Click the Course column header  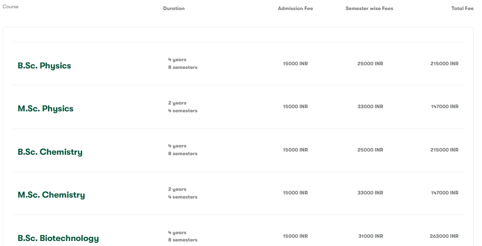tap(10, 7)
